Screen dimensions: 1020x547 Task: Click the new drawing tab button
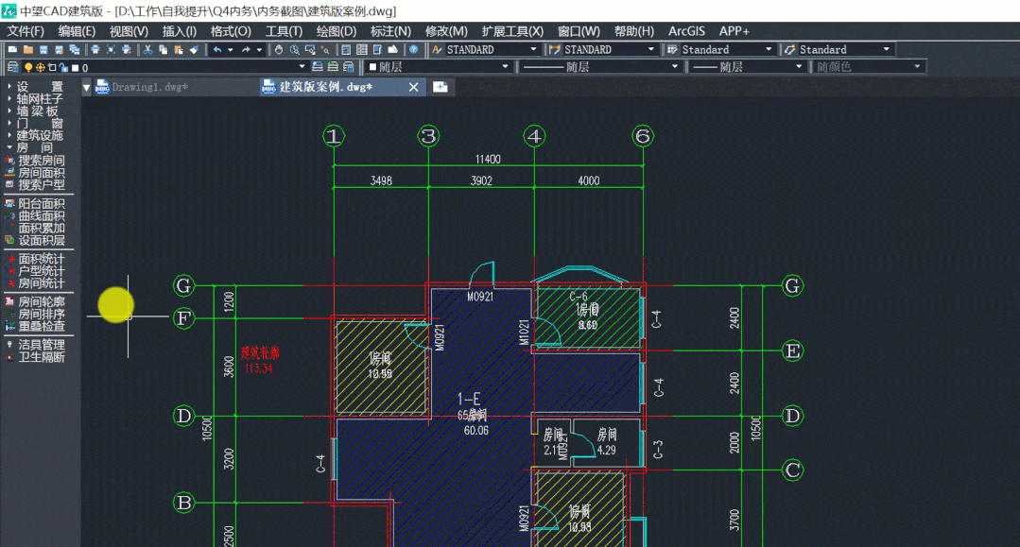pos(441,87)
